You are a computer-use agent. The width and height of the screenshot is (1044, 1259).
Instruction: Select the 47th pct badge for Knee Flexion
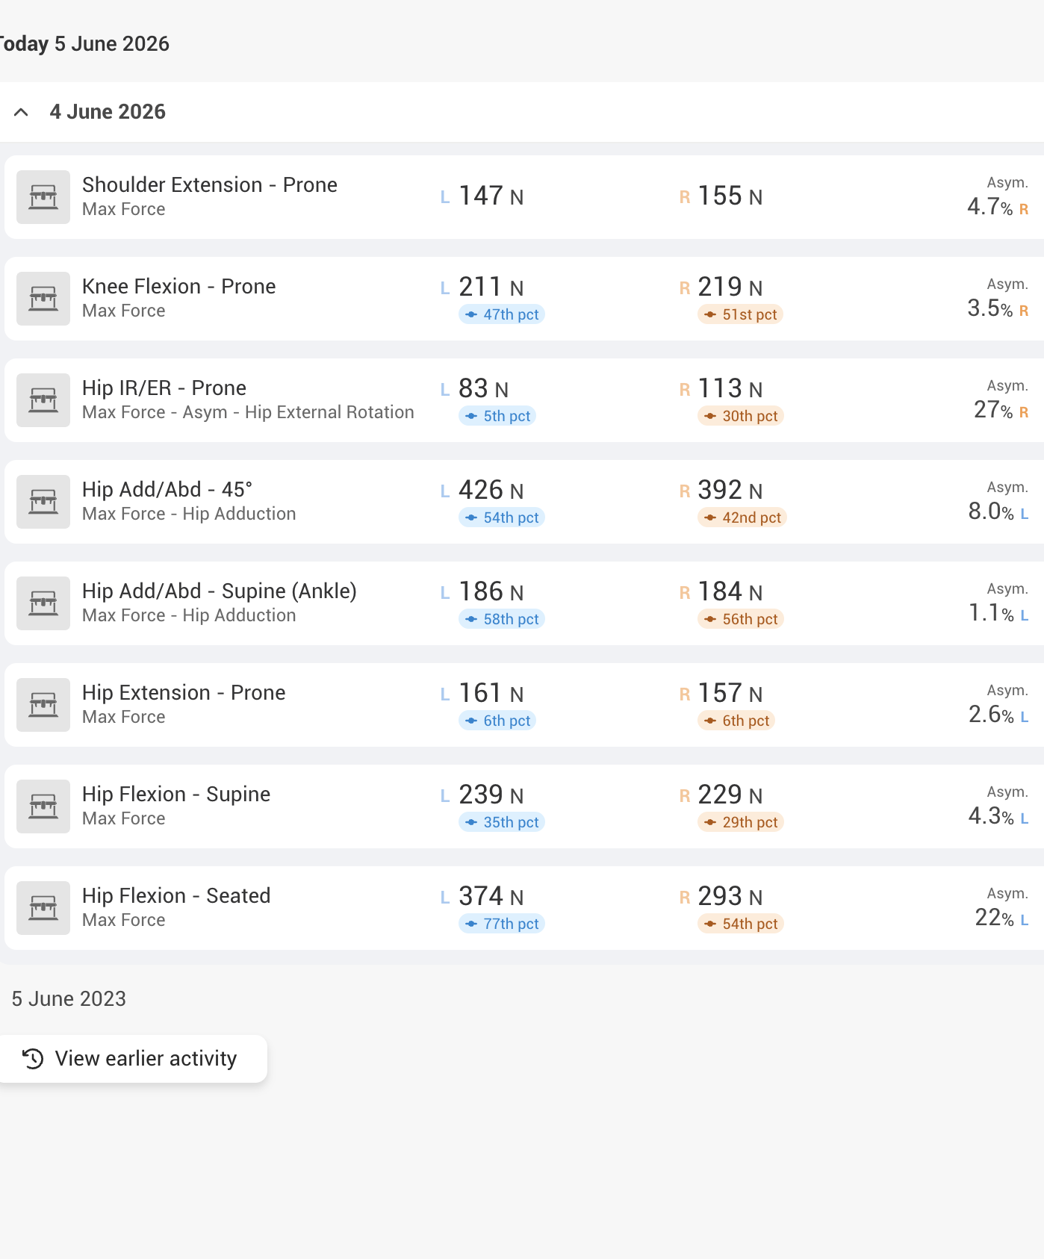tap(502, 314)
